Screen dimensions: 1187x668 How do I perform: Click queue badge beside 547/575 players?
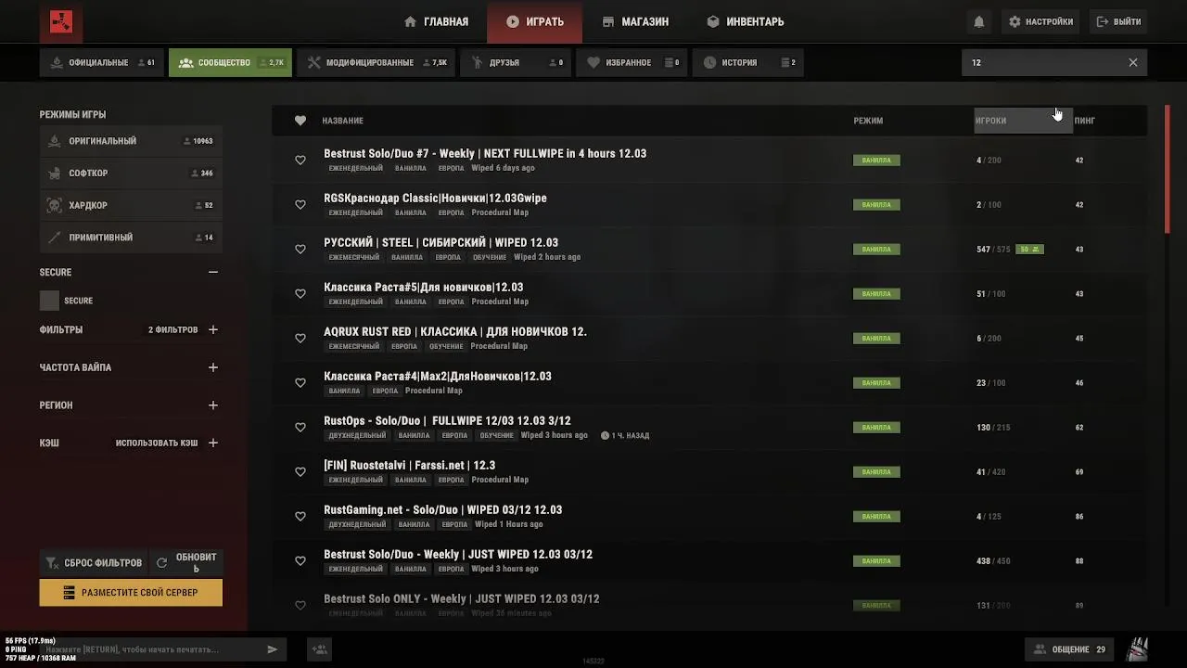pyautogui.click(x=1029, y=250)
